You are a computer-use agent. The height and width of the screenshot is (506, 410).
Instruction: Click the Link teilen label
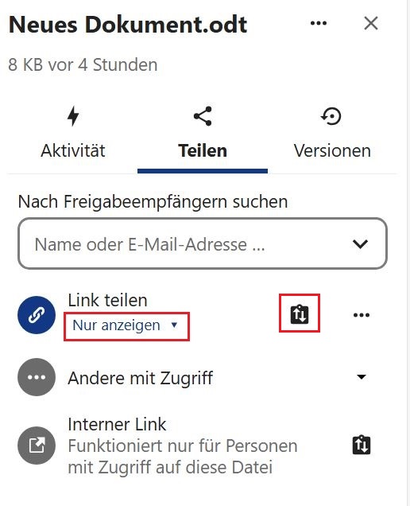pyautogui.click(x=107, y=300)
